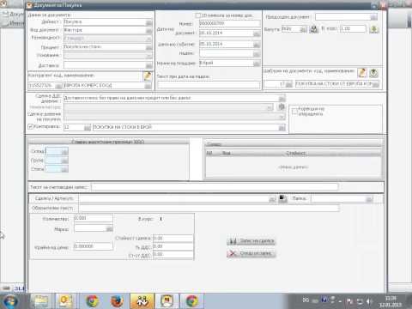Click the gear icon beside the greyed nomenclature row
Viewport: 412px width, 309px height.
pos(282,106)
